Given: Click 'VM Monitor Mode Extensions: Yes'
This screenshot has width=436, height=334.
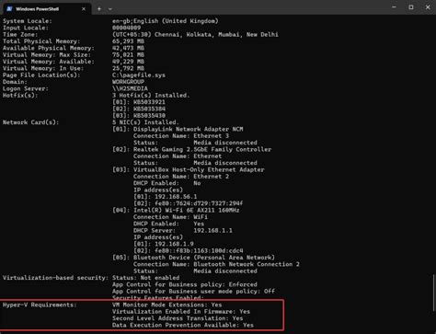Looking at the screenshot, I should tap(167, 305).
